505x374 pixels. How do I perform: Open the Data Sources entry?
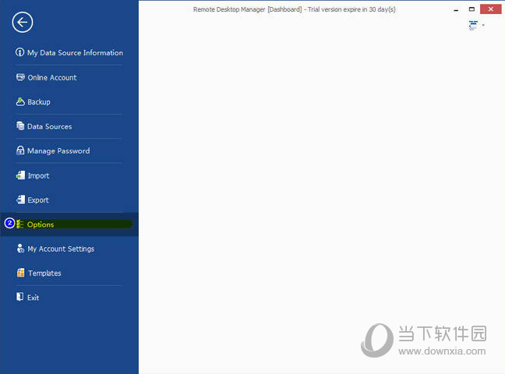tap(50, 126)
